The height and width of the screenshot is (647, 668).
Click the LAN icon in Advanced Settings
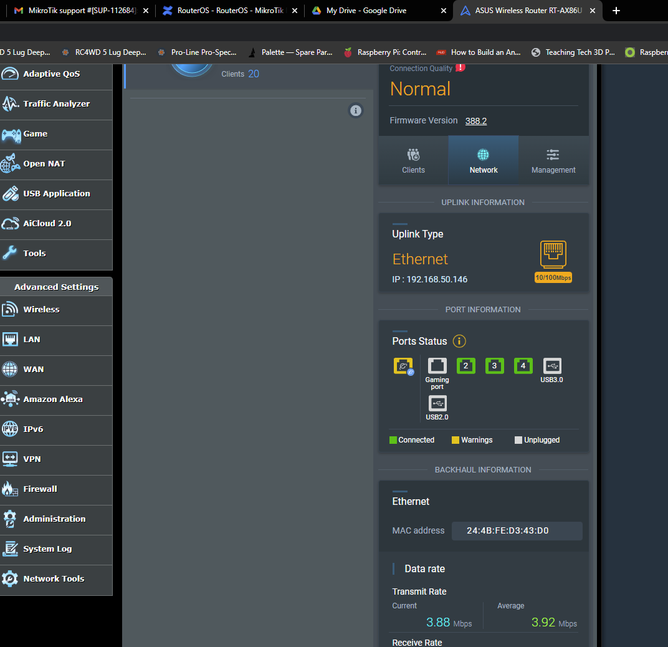[10, 339]
